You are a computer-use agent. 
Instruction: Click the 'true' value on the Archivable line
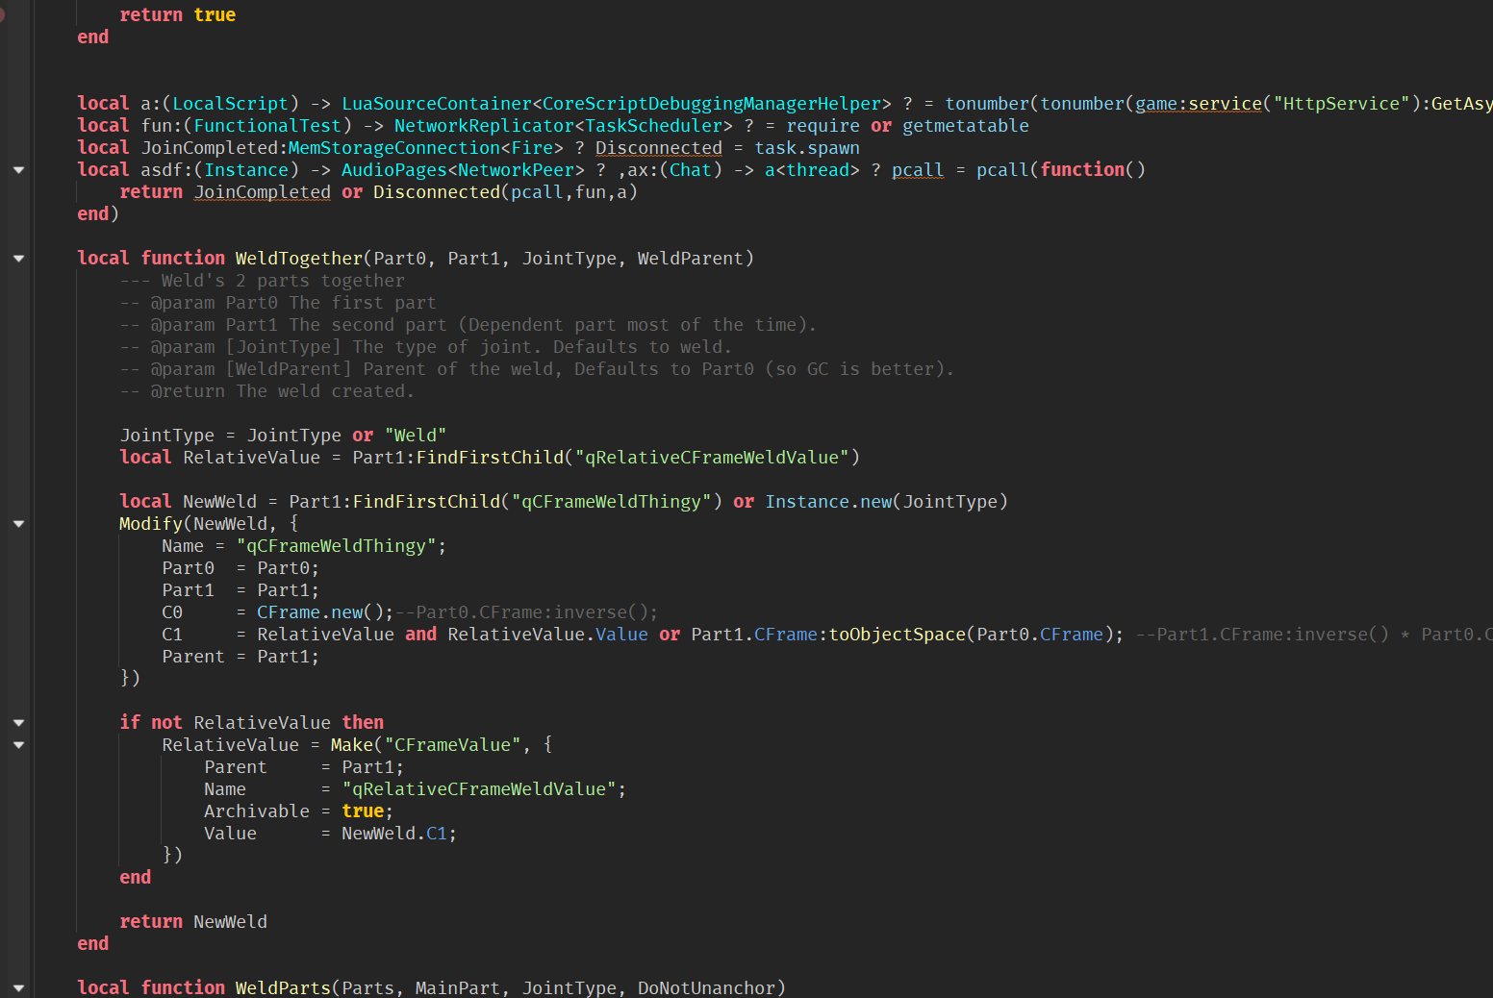pyautogui.click(x=363, y=811)
